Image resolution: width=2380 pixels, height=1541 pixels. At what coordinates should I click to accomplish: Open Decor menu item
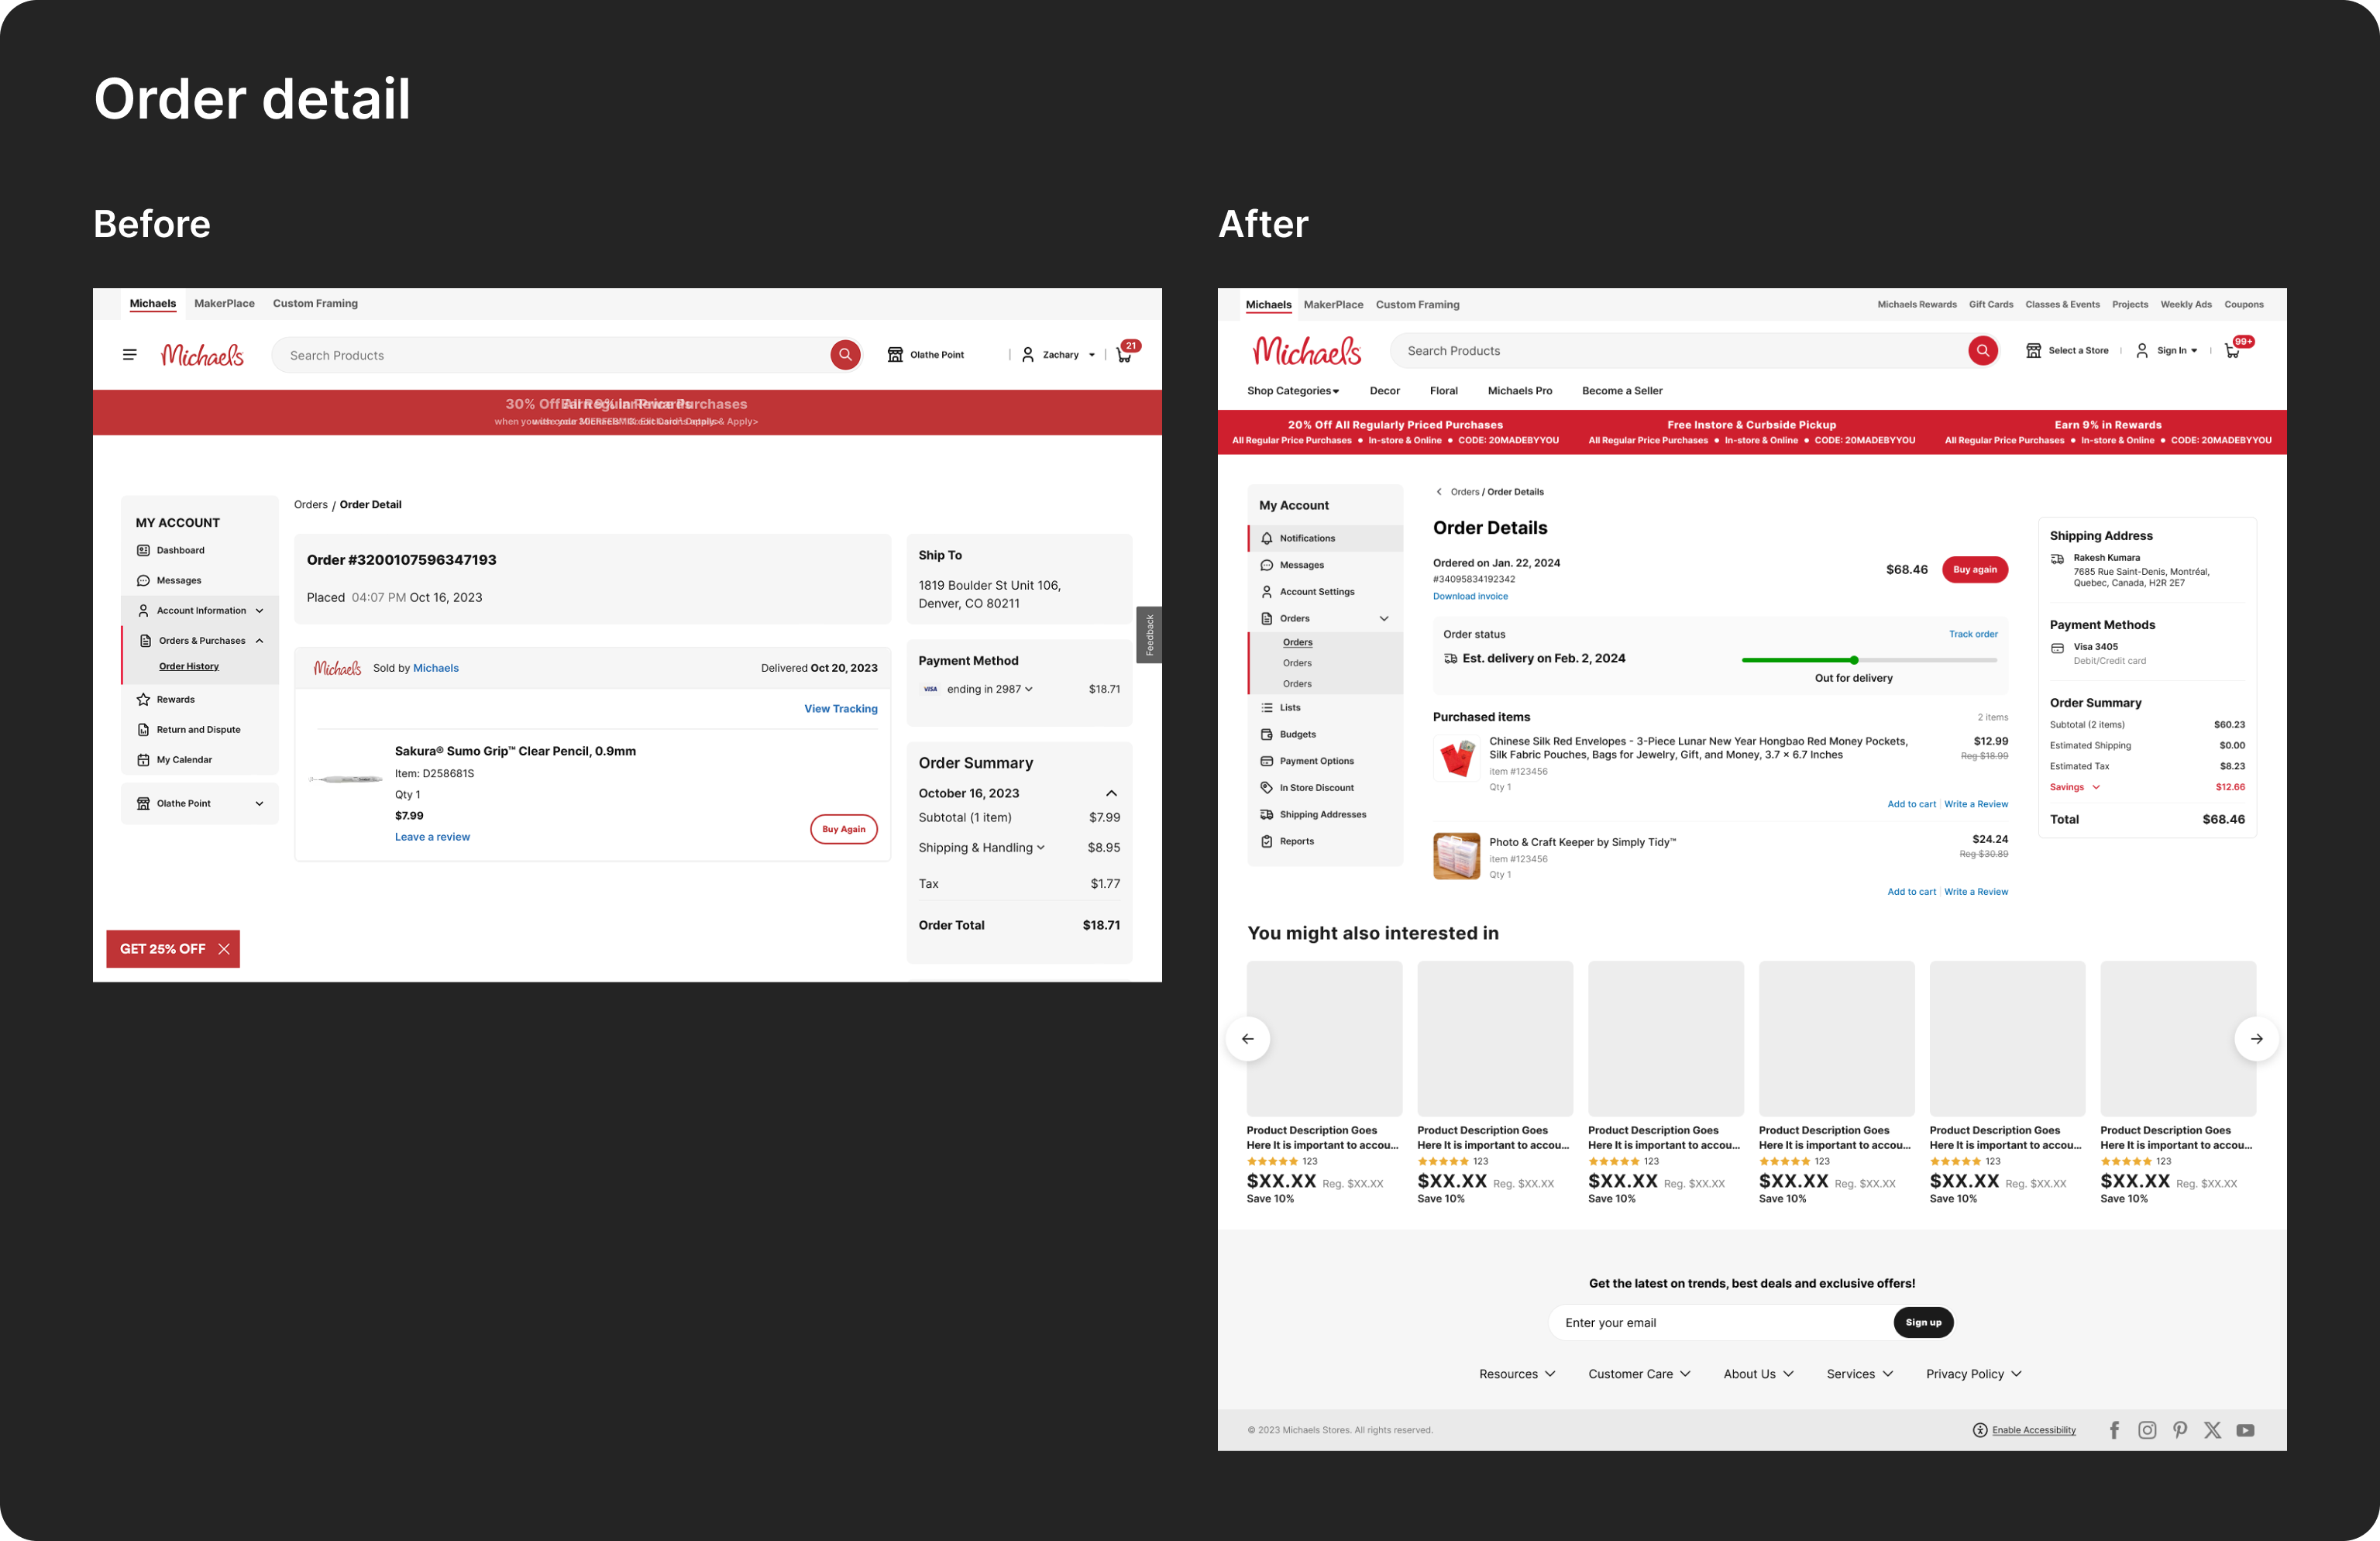click(1384, 391)
